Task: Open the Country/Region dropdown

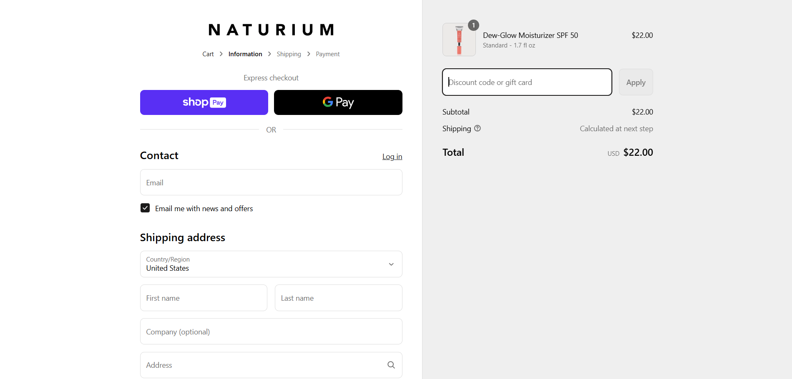Action: [271, 264]
